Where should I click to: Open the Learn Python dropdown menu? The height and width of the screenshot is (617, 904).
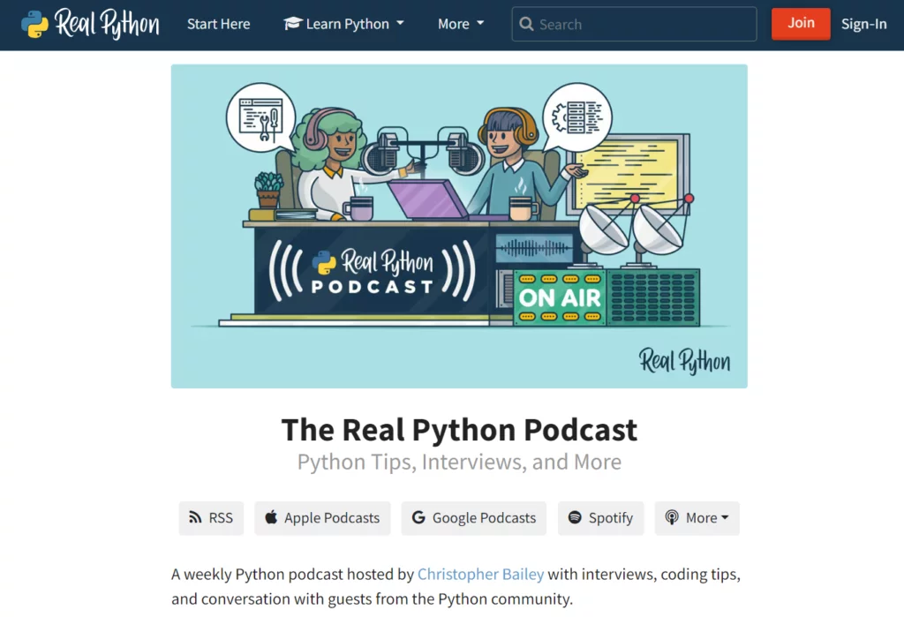click(x=343, y=24)
